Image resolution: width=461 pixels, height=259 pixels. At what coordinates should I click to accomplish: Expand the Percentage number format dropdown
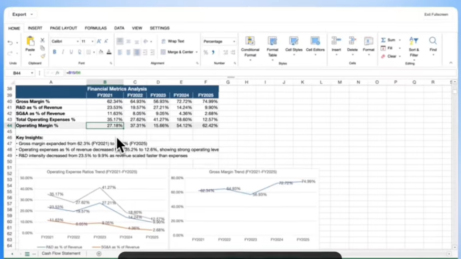pyautogui.click(x=234, y=41)
